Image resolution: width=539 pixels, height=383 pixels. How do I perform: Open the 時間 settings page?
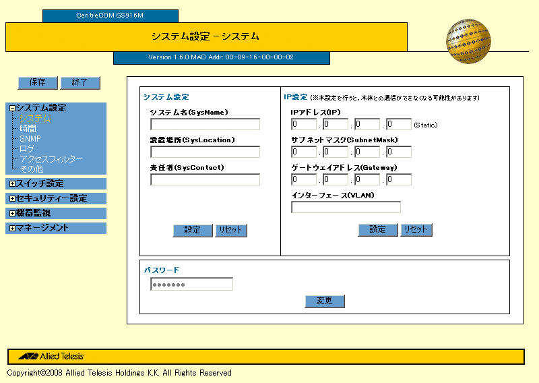tap(28, 129)
